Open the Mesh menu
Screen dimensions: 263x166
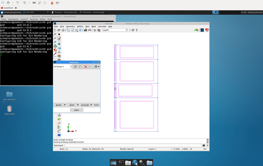94,26
